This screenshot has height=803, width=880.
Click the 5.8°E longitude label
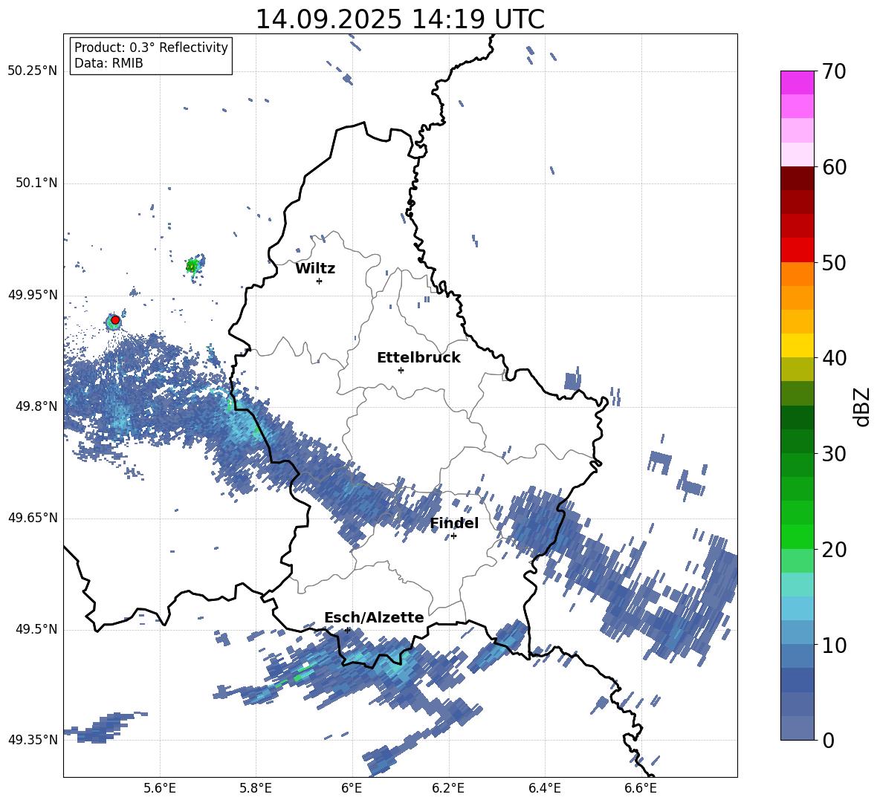pyautogui.click(x=256, y=788)
